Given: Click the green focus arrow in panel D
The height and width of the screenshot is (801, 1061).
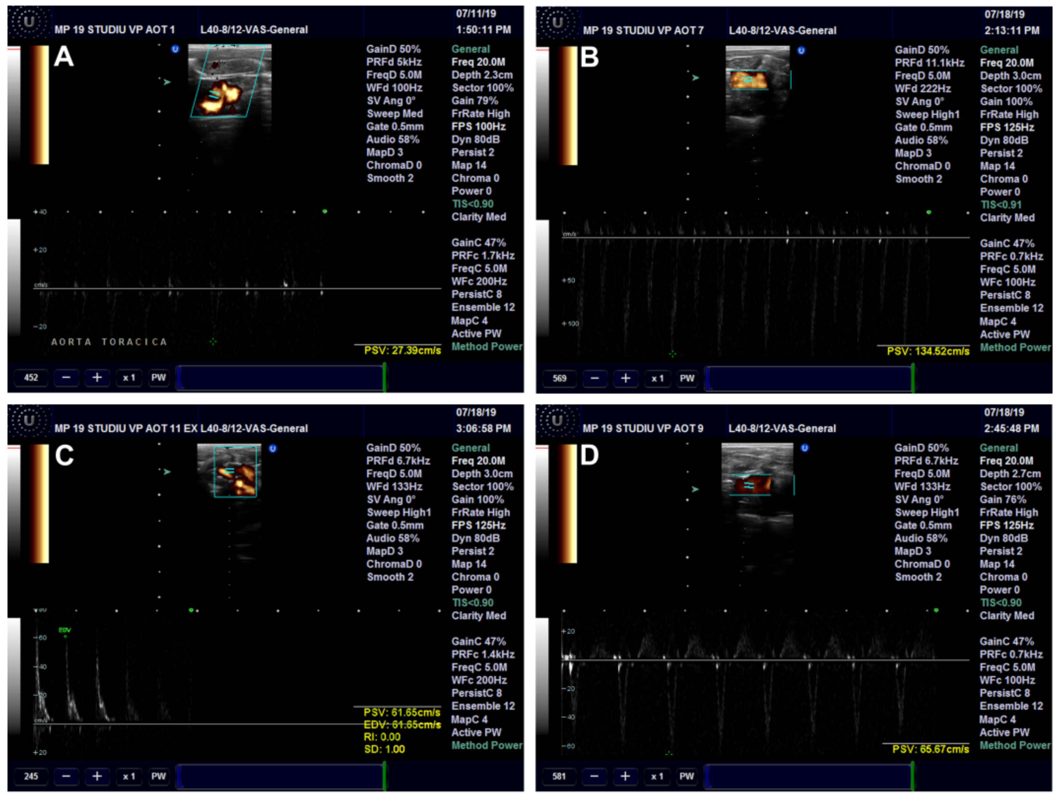Looking at the screenshot, I should pos(695,489).
